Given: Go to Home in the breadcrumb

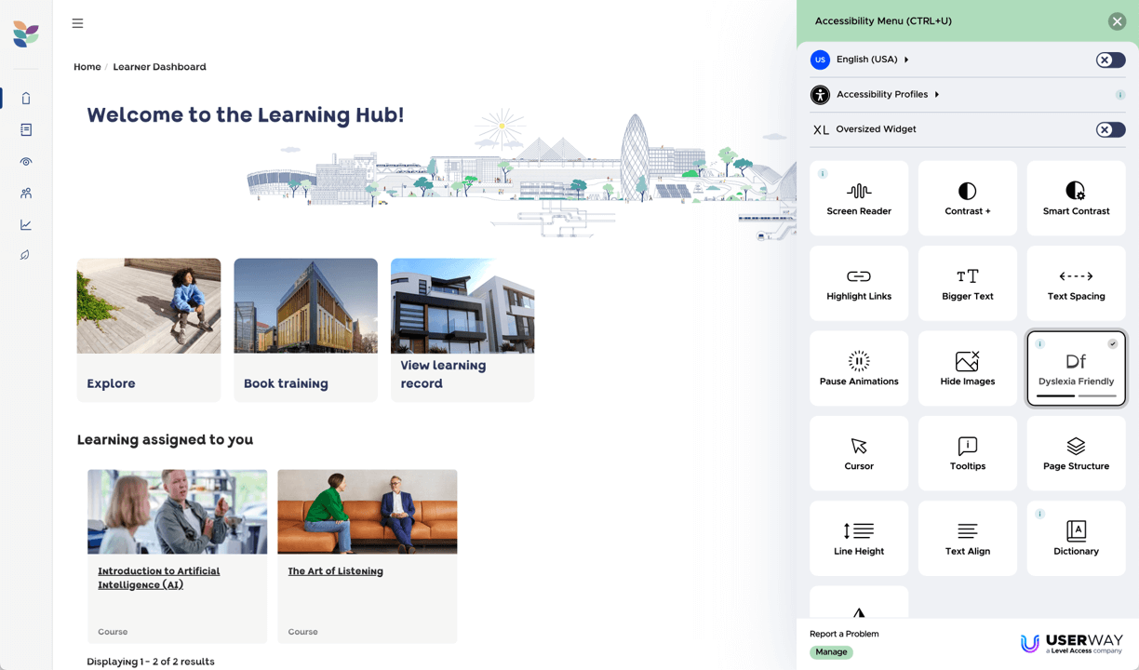Looking at the screenshot, I should (x=87, y=67).
